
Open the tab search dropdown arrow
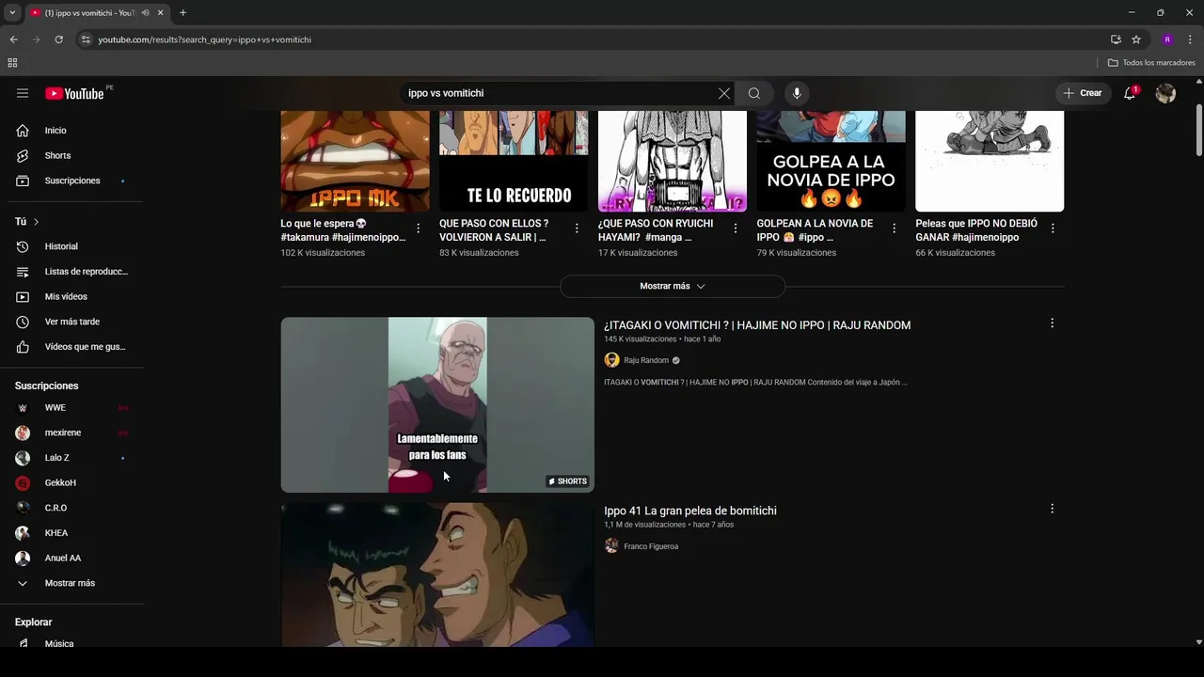point(12,12)
